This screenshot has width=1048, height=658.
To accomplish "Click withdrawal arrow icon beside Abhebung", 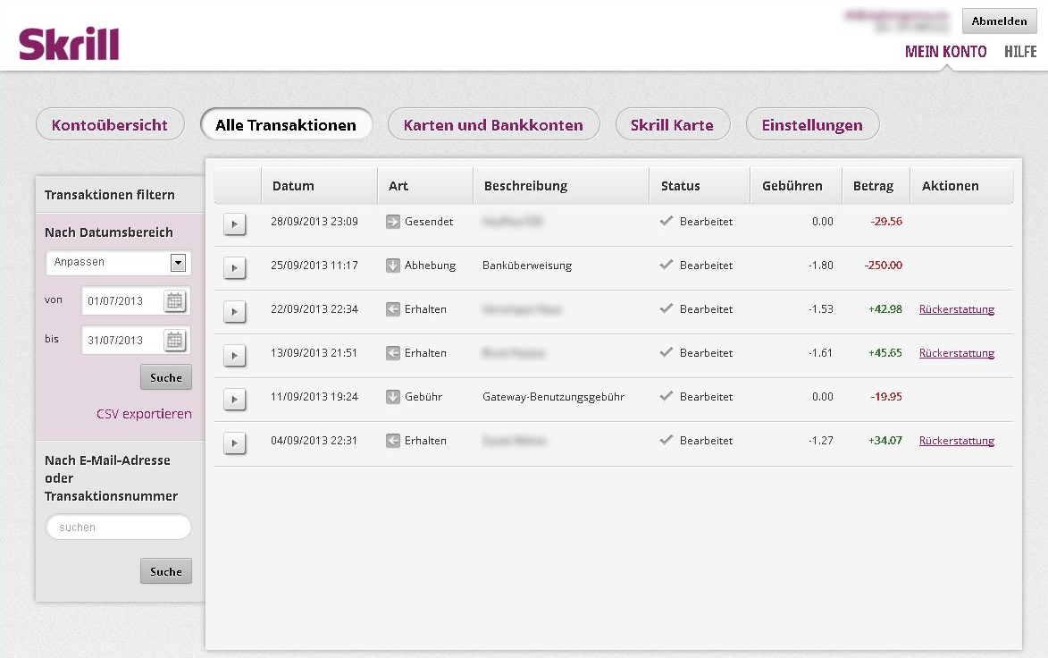I will click(x=393, y=266).
